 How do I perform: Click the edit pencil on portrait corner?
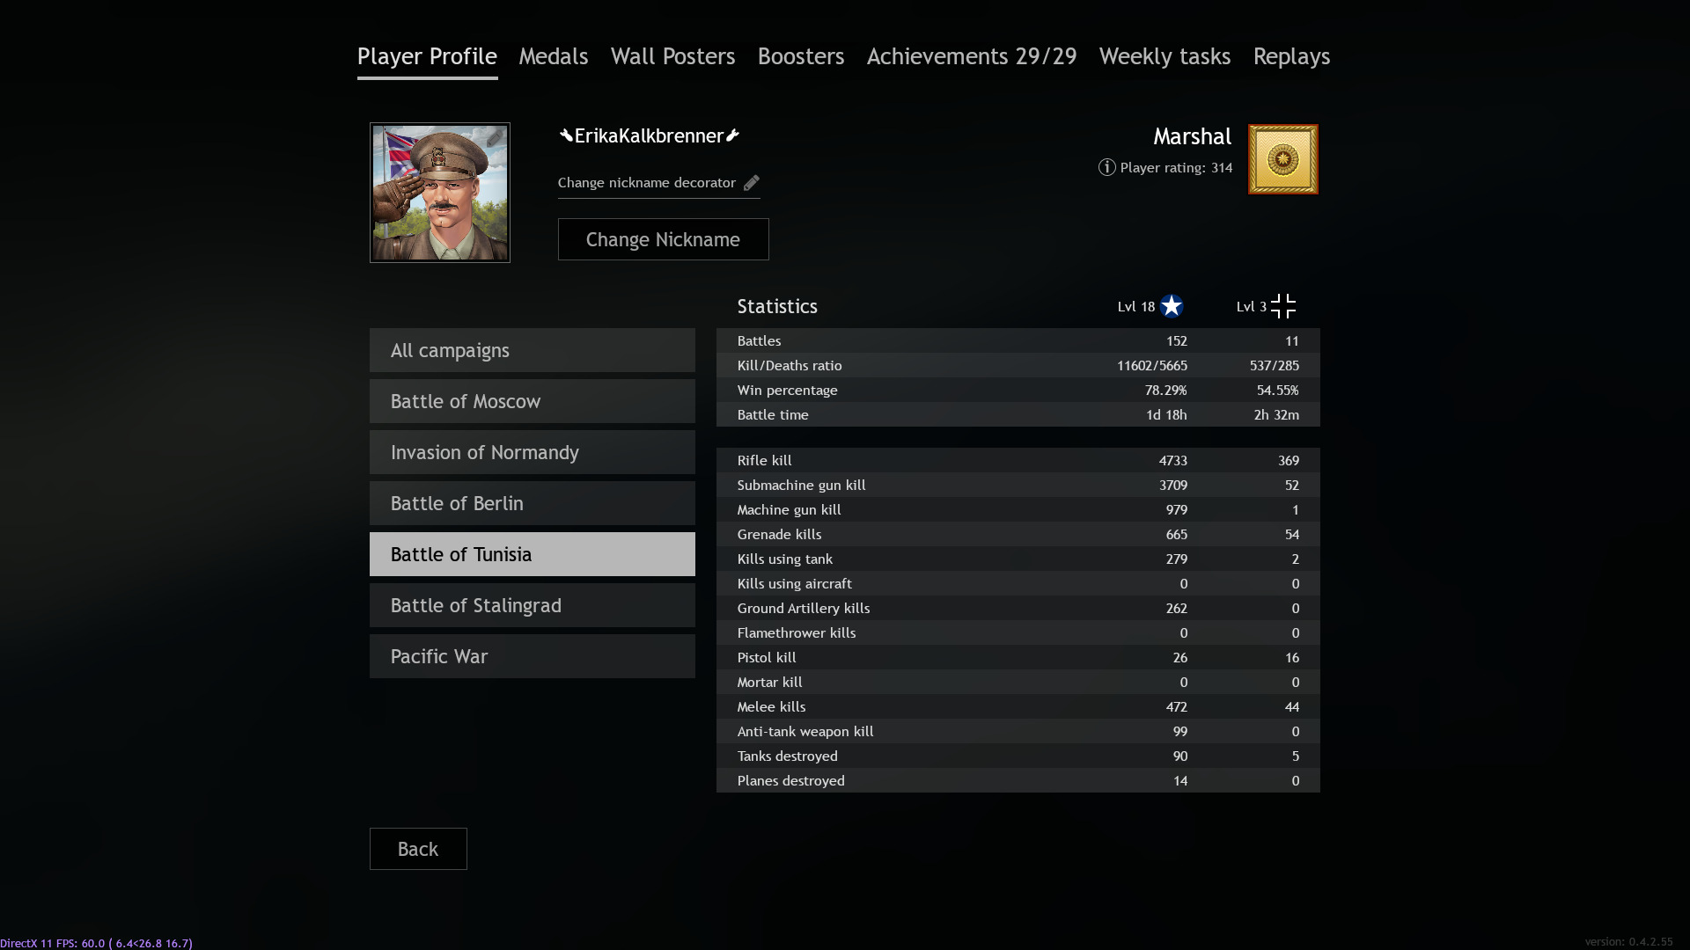[x=495, y=137]
